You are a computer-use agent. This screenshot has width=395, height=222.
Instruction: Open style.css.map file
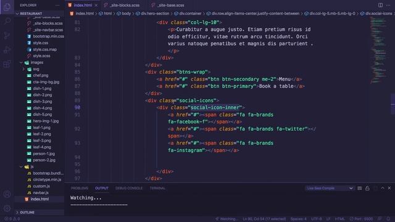(x=45, y=49)
